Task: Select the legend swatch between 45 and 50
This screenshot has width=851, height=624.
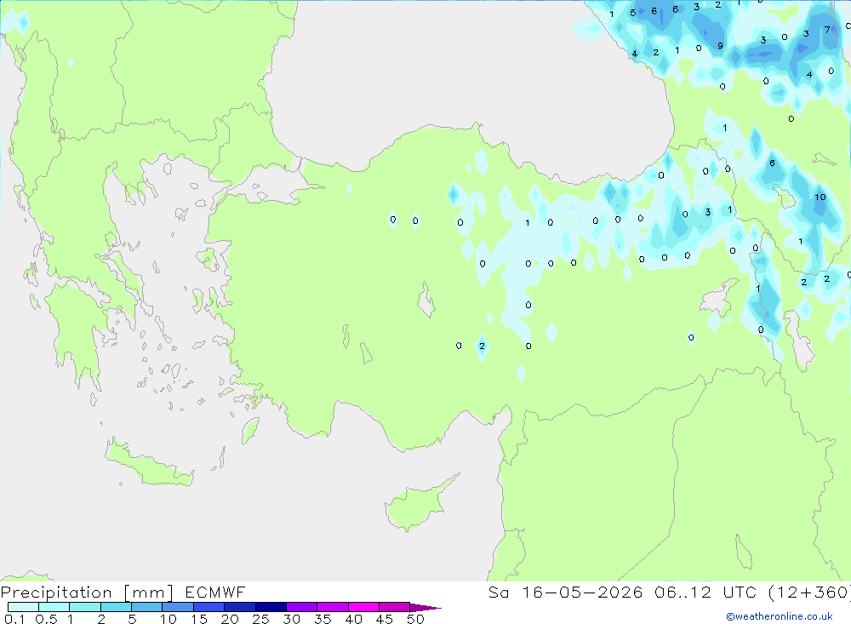Action: pyautogui.click(x=395, y=607)
